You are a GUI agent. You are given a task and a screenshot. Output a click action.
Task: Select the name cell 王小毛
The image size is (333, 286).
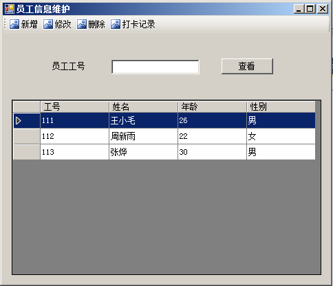(143, 120)
